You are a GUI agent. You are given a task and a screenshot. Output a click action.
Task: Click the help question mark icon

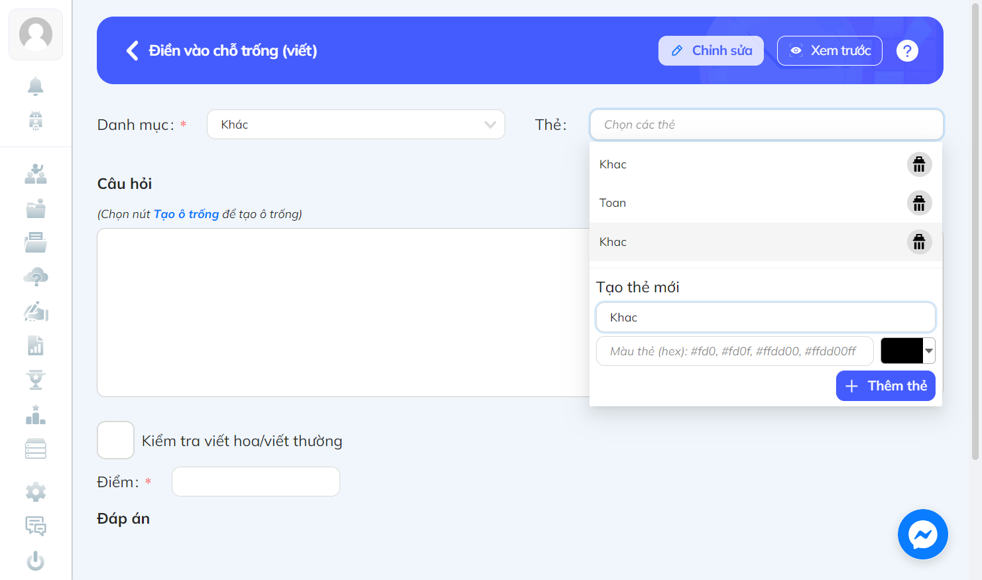tap(907, 50)
